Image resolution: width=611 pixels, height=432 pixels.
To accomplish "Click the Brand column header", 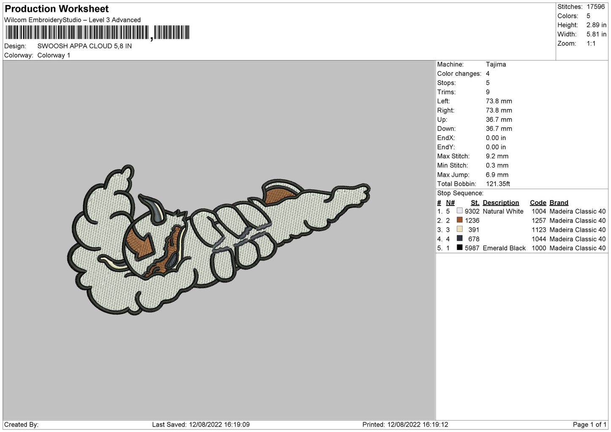I will coord(559,203).
